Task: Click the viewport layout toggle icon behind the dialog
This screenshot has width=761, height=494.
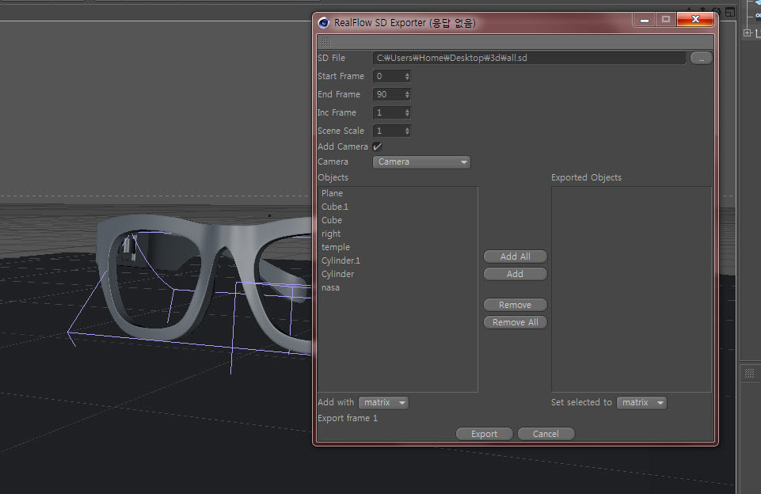Action: (x=730, y=12)
